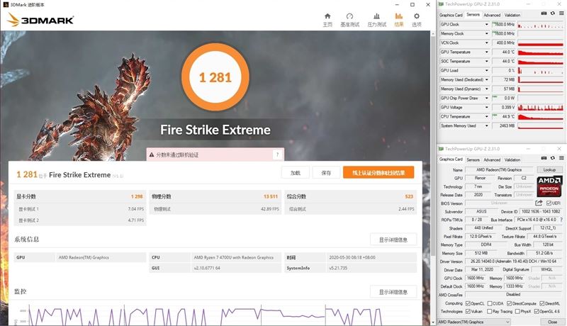This screenshot has width=567, height=326.
Task: Toggle the CUDA checkbox
Action: tap(490, 303)
